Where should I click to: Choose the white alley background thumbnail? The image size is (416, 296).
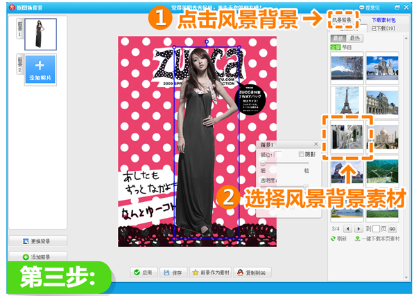coord(347,137)
